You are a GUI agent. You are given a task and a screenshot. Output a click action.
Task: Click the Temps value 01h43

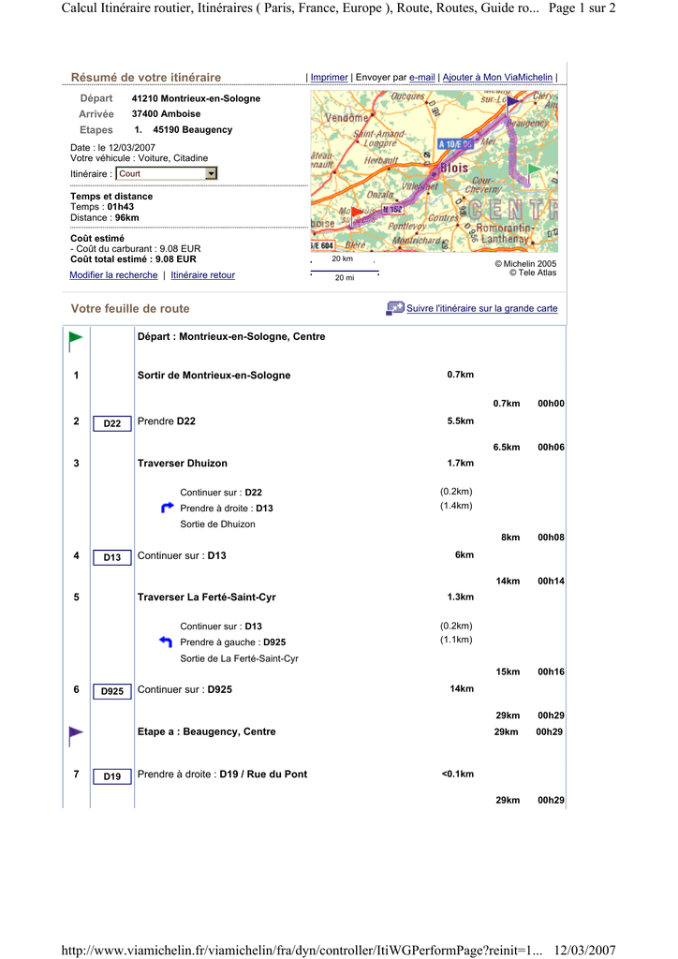121,207
